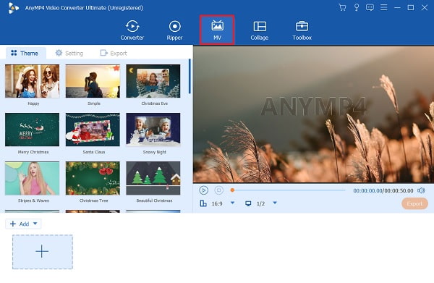Click the aspect ratio icon
The height and width of the screenshot is (283, 434).
click(x=203, y=203)
